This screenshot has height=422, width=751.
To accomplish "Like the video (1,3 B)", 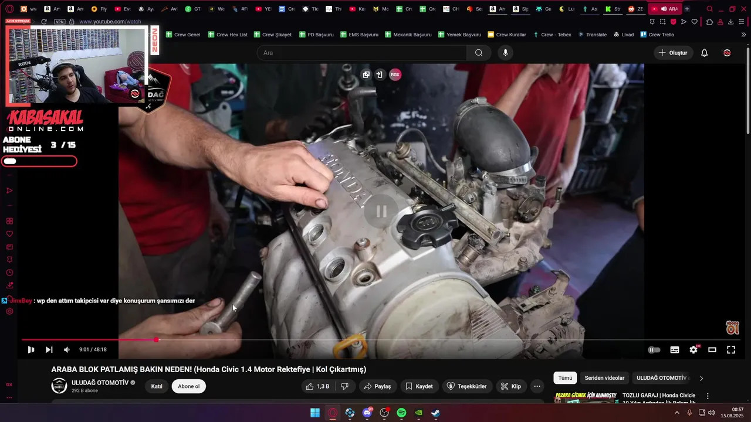I will point(317,386).
